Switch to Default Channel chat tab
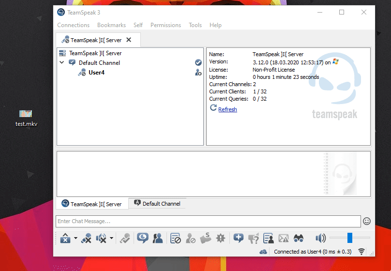 click(157, 203)
